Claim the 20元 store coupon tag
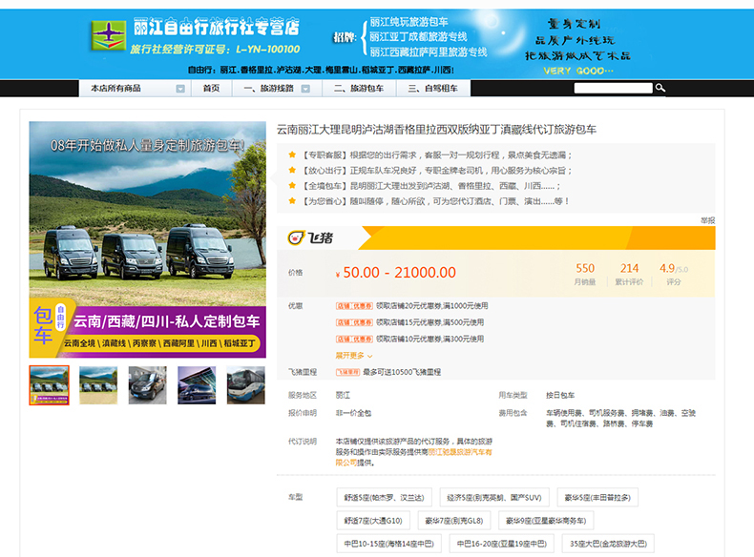The image size is (754, 557). (354, 306)
